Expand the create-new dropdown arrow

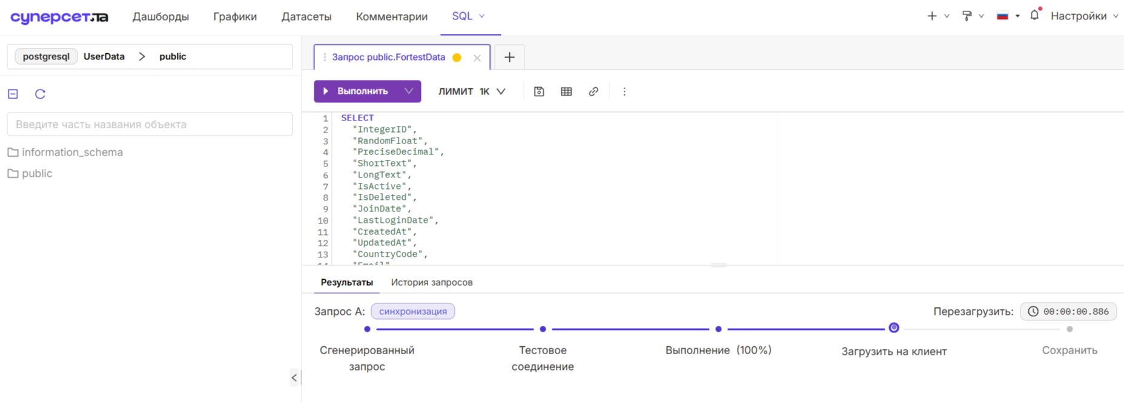coord(947,16)
